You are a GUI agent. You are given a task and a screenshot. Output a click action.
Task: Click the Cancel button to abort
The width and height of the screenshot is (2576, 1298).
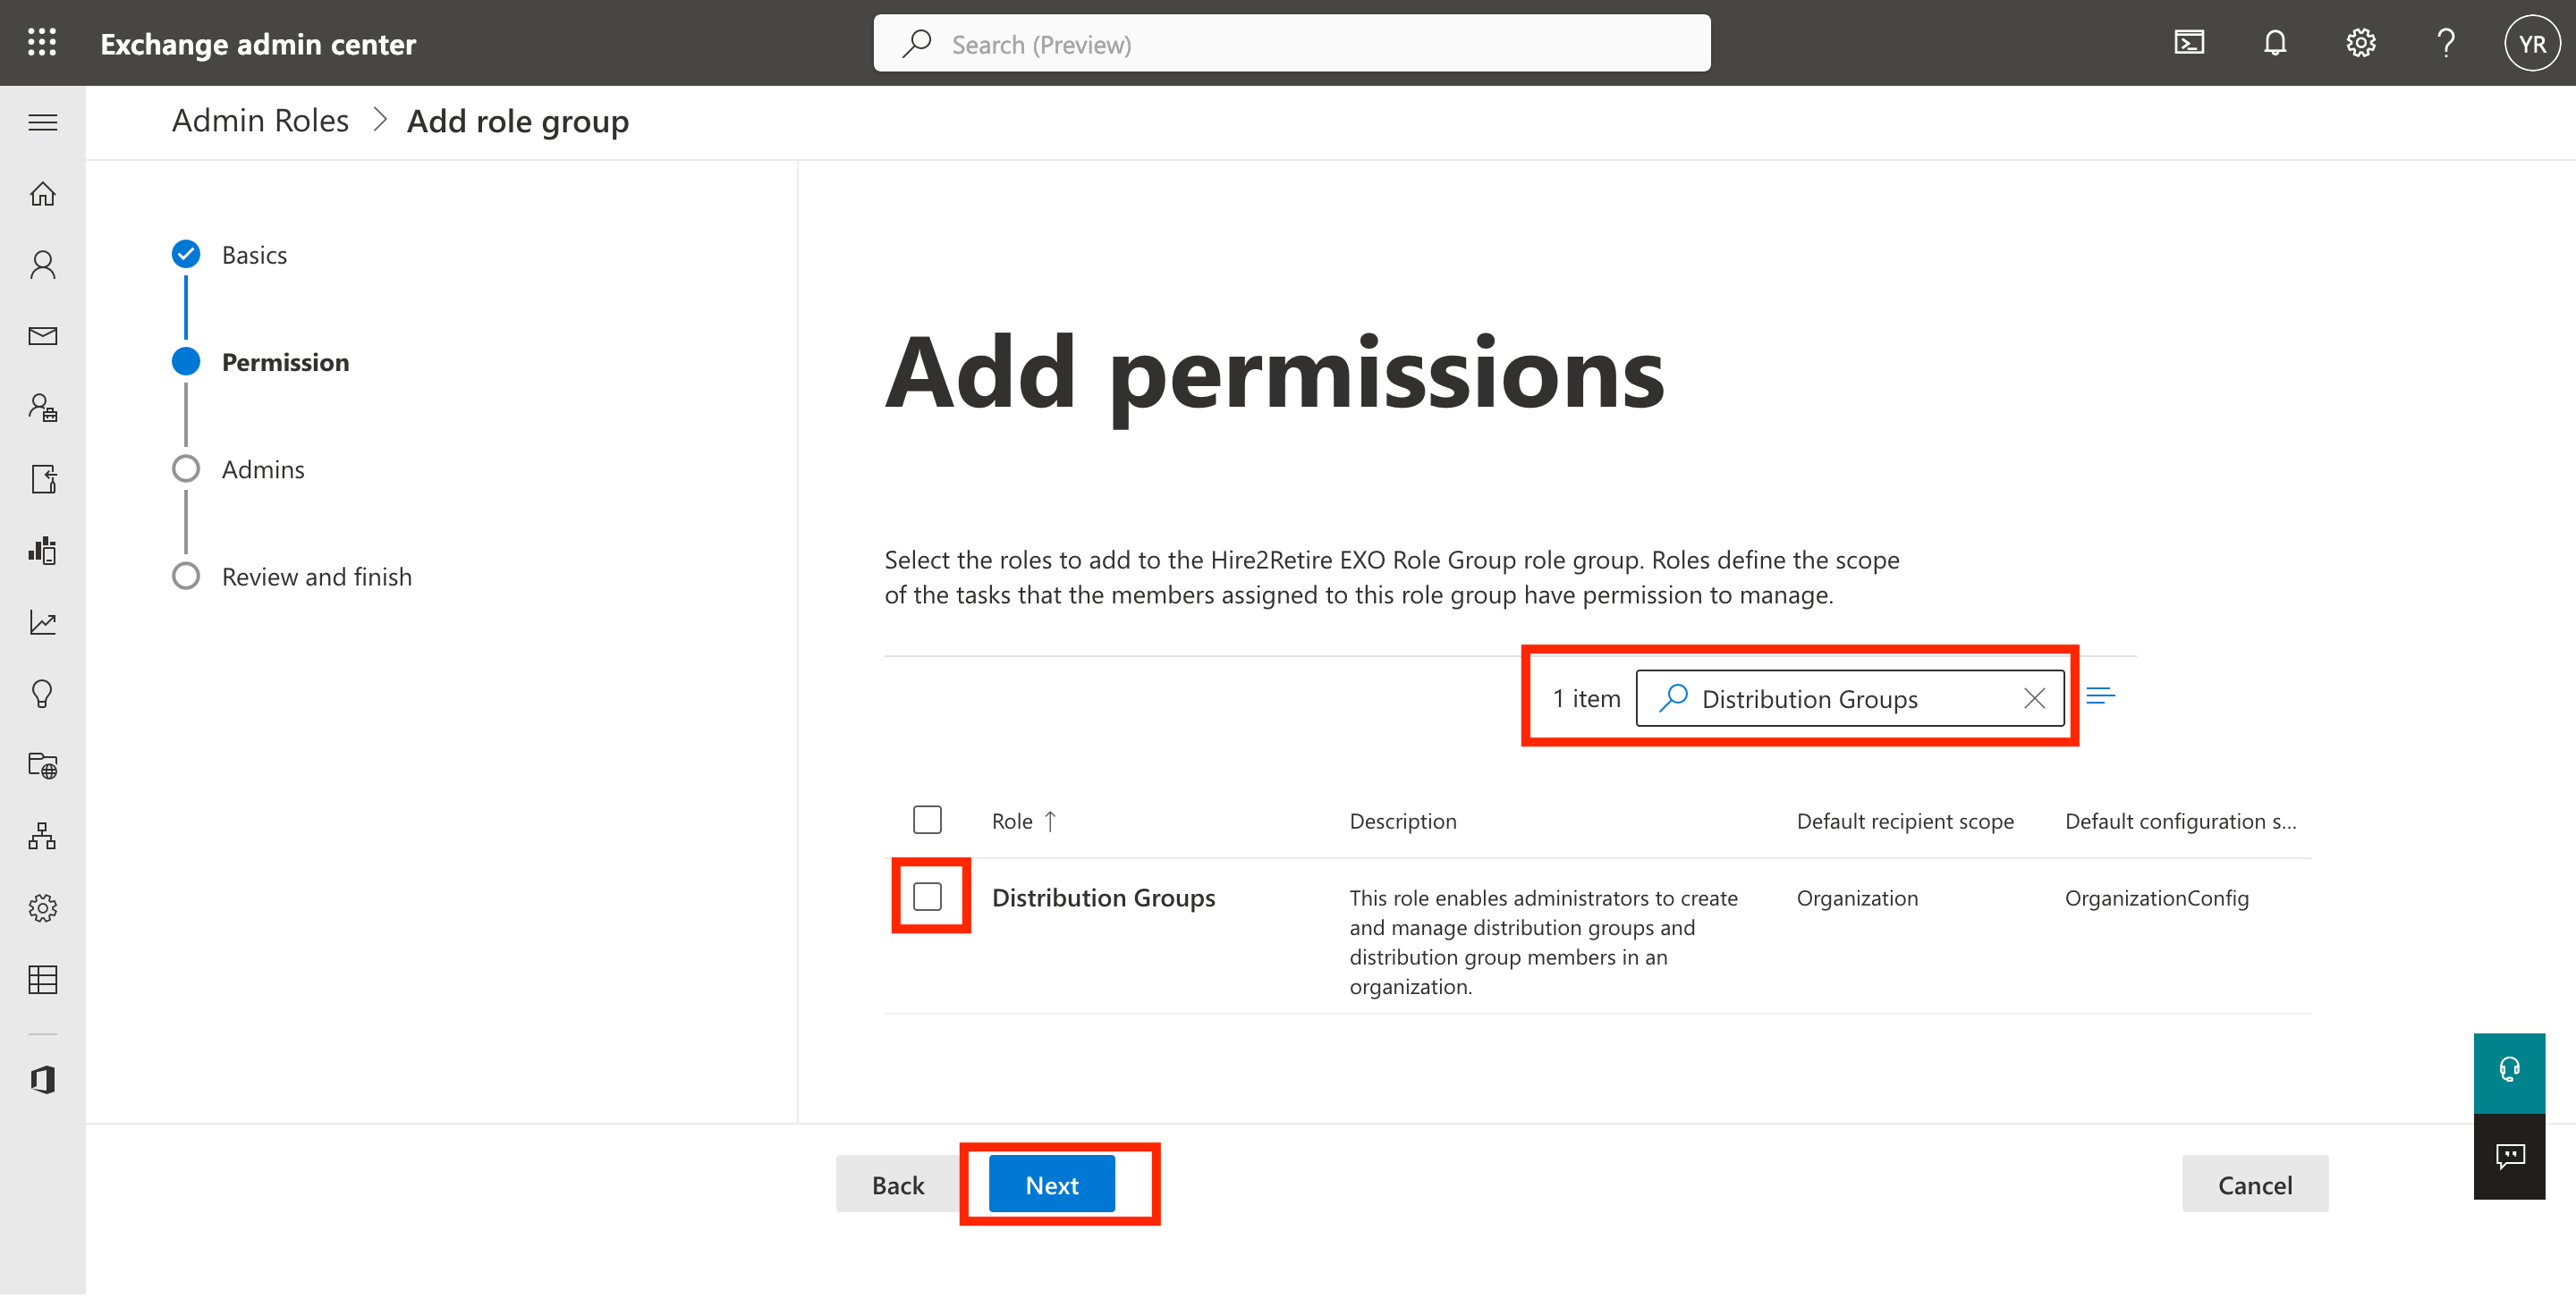tap(2257, 1184)
